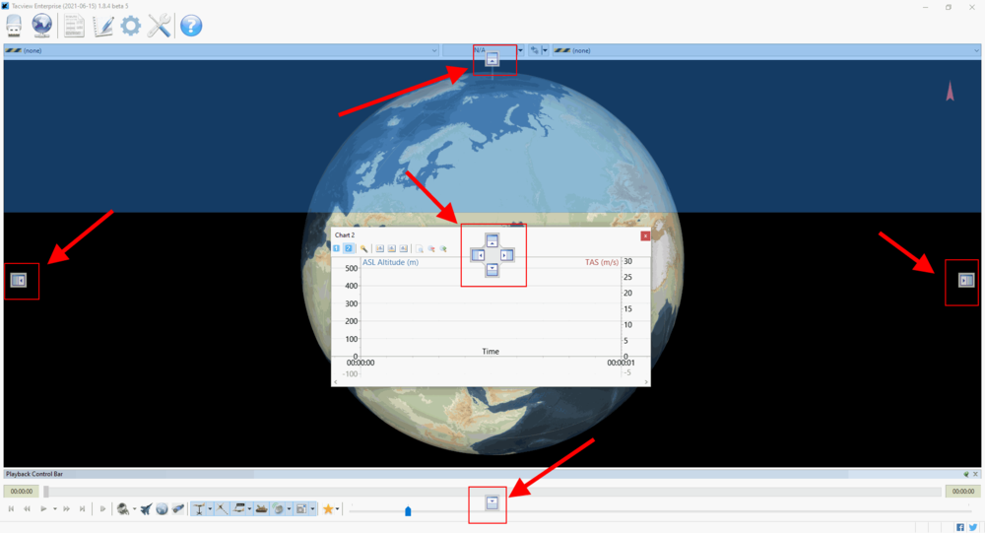Toggle the tank ground units display
The width and height of the screenshot is (985, 533).
pos(261,508)
